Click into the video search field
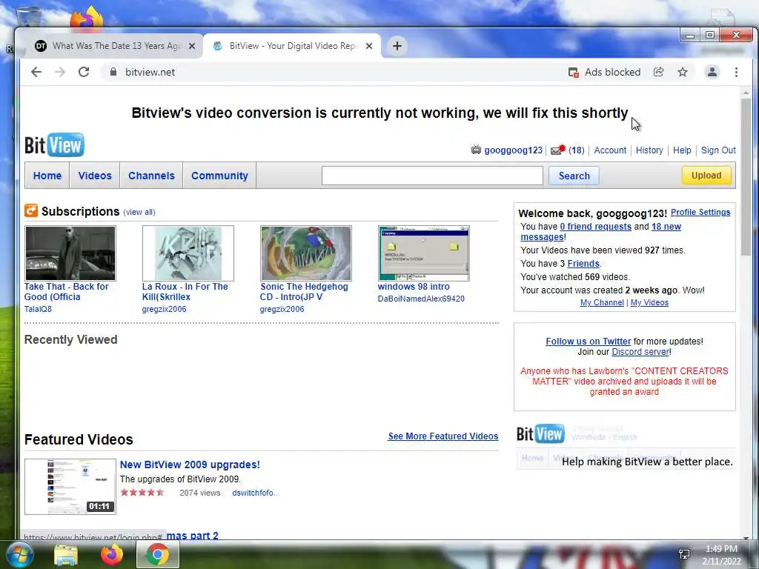This screenshot has width=759, height=569. [432, 176]
